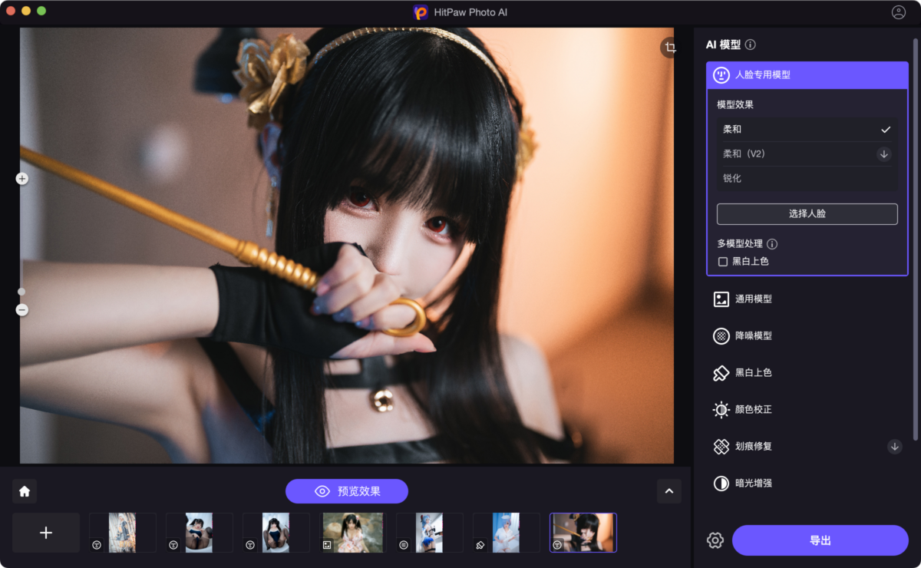Choose the 柔和 model effect

point(807,130)
